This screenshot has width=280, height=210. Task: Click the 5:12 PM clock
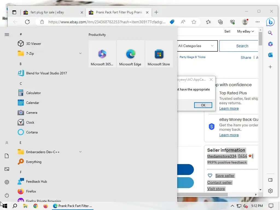pos(257,206)
